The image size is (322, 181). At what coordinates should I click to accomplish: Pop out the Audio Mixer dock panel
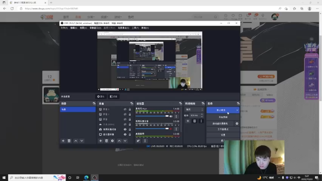click(x=180, y=103)
